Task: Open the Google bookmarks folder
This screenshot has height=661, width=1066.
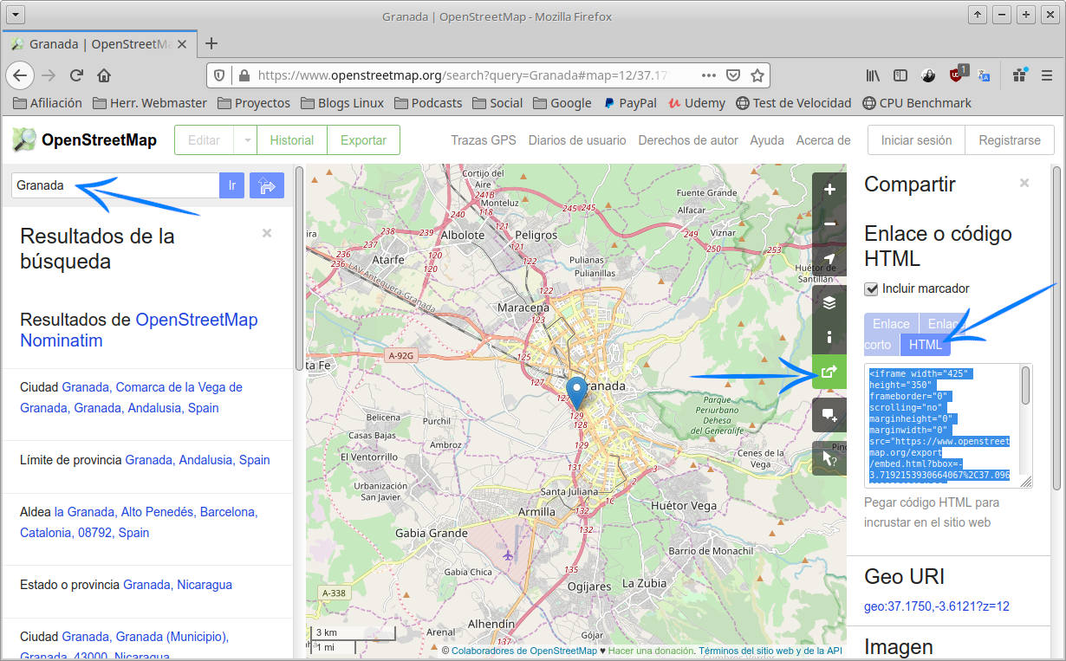Action: click(562, 103)
